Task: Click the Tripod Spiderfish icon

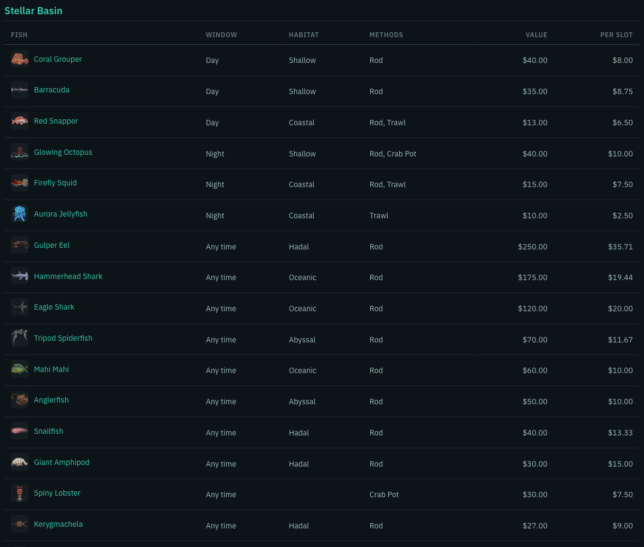Action: pos(19,338)
